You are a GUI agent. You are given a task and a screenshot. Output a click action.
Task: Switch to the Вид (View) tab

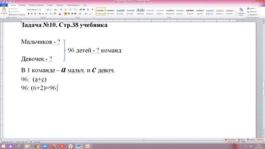85,5
